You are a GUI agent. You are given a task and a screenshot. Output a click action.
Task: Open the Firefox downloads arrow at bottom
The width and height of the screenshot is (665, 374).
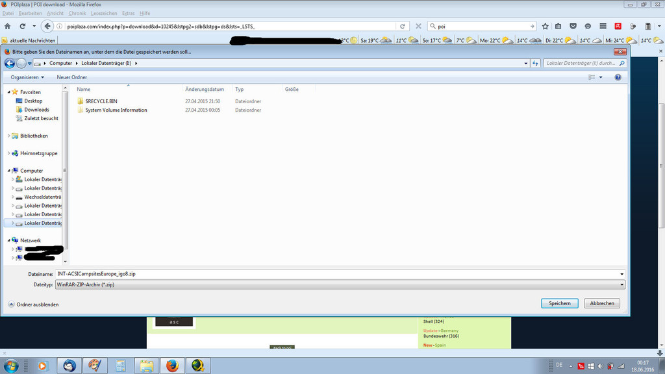click(660, 353)
